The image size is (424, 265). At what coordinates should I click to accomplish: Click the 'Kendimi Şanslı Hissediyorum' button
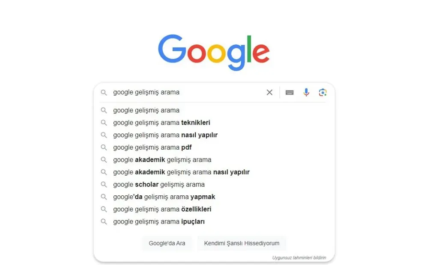click(242, 243)
